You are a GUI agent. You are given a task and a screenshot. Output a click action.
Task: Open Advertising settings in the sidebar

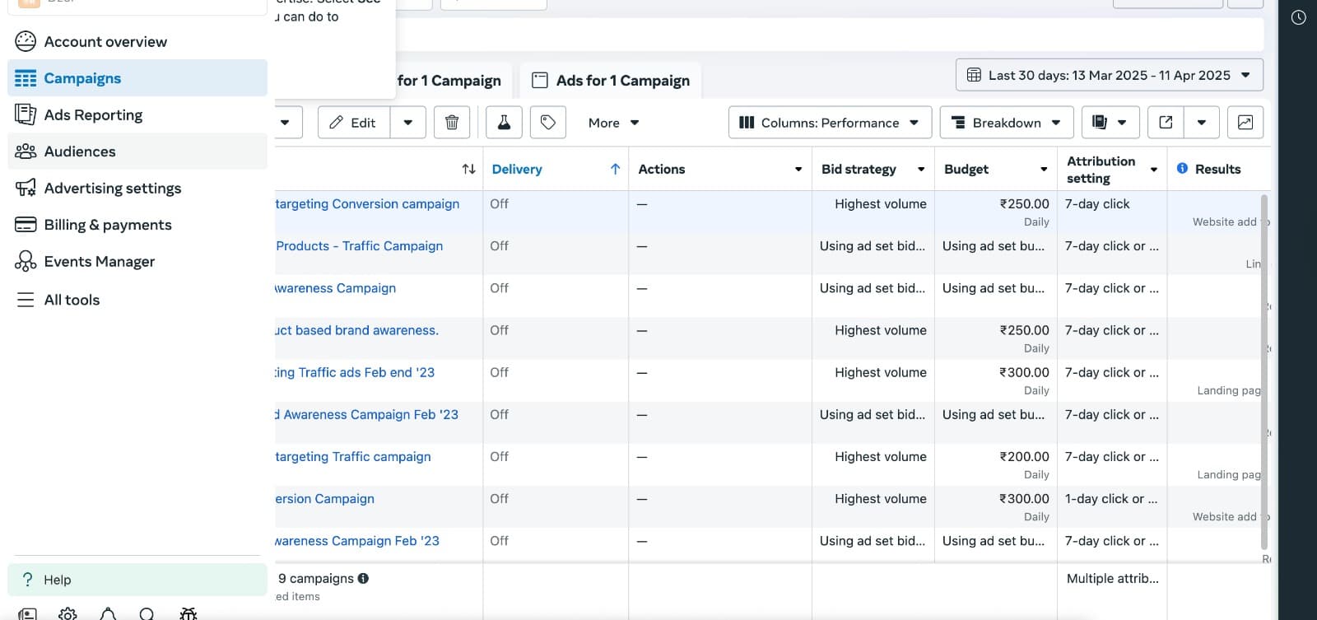coord(137,188)
